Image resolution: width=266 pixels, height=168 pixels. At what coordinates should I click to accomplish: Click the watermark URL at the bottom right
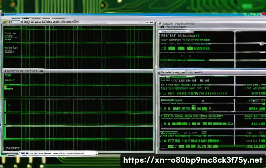pyautogui.click(x=192, y=160)
